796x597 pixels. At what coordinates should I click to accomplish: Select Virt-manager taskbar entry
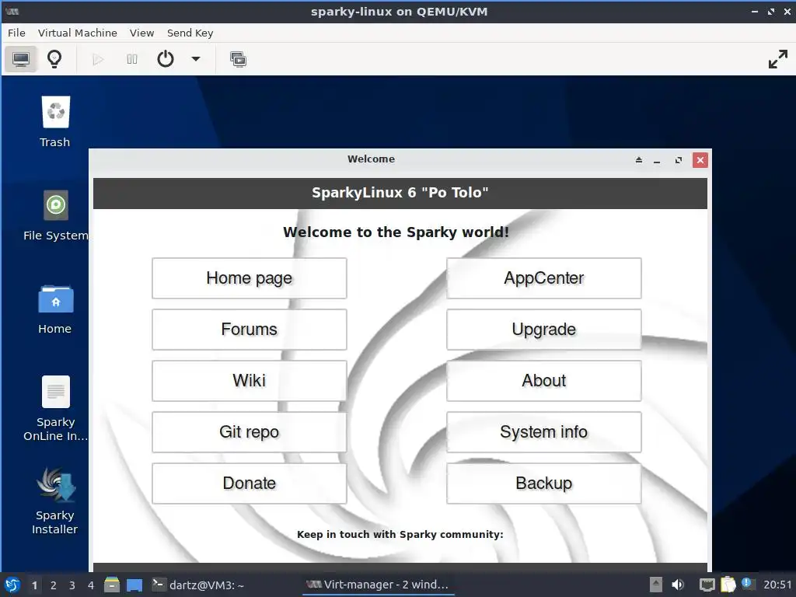click(x=378, y=585)
